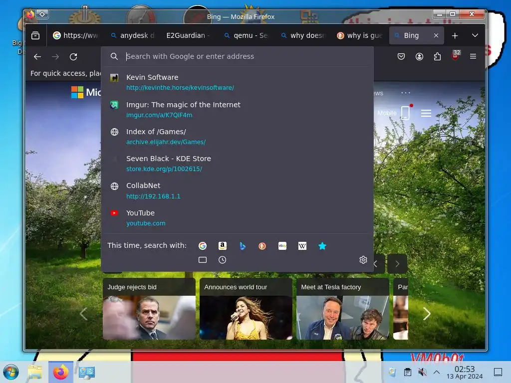Search with Amazon this time
Screen dimensions: 511x383
[x=222, y=246]
